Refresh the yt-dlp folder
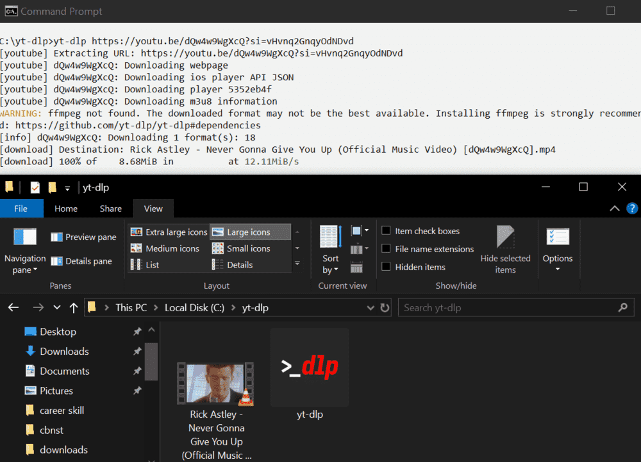This screenshot has height=462, width=641. [385, 307]
